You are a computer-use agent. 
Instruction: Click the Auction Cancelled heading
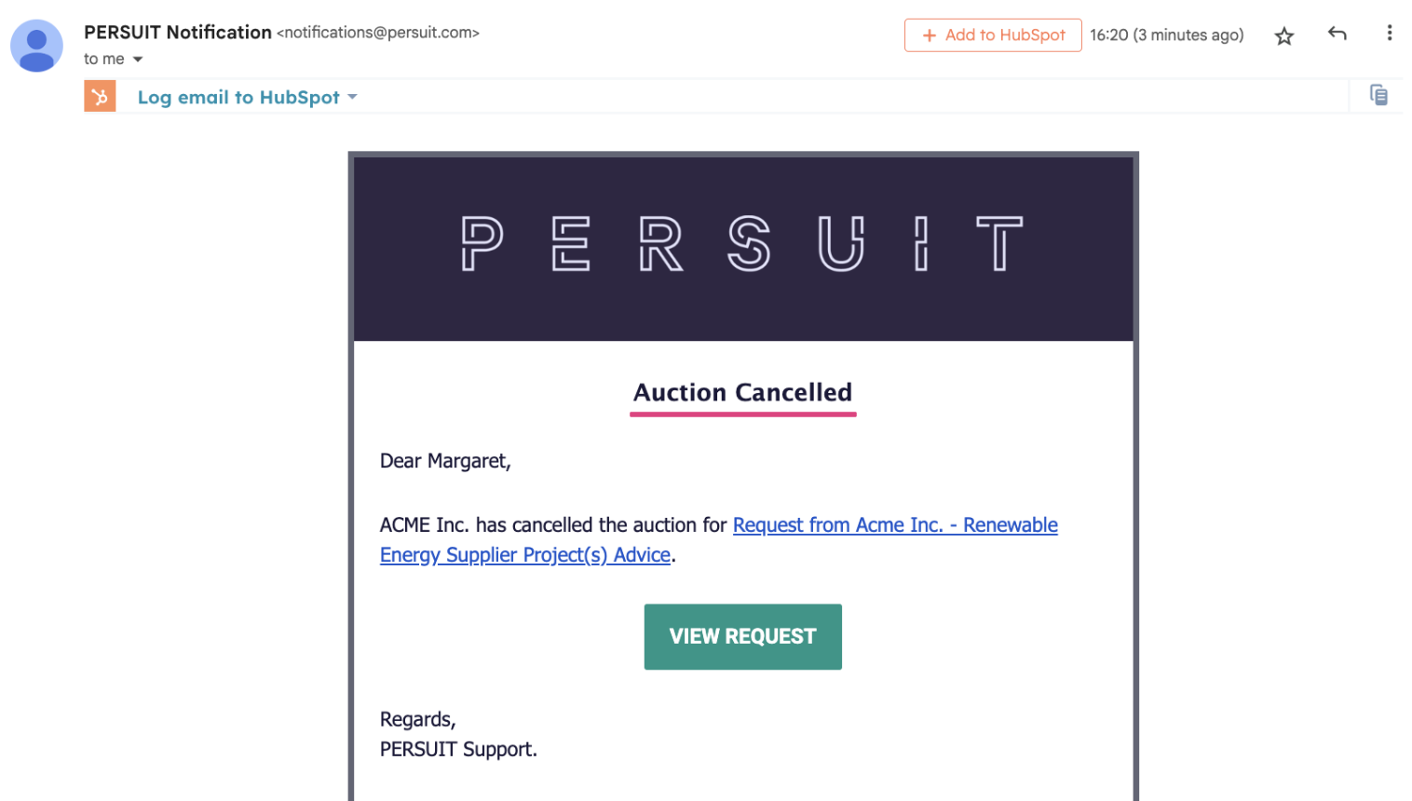[743, 392]
